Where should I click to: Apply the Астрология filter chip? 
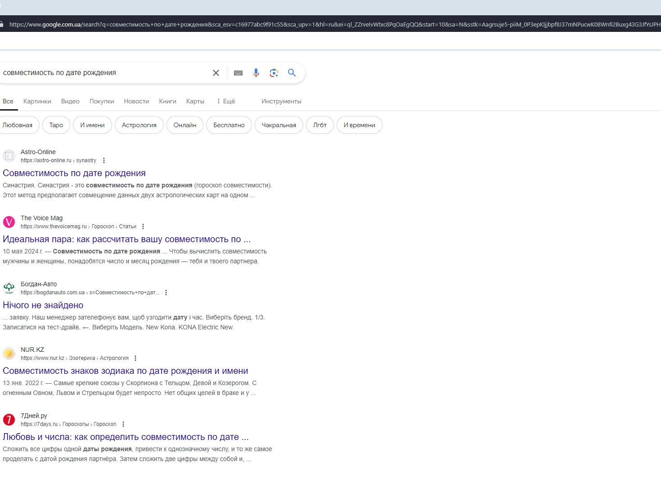pyautogui.click(x=139, y=125)
